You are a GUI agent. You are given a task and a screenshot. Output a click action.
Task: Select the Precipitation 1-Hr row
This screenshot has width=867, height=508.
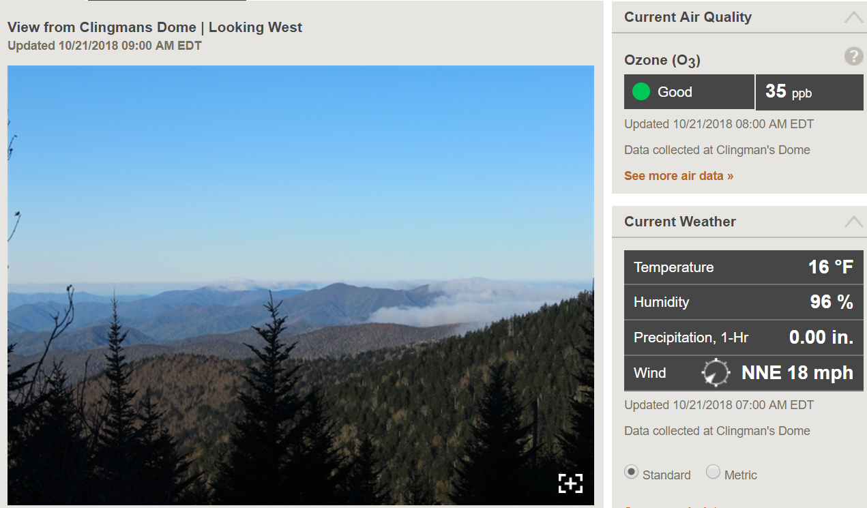tap(744, 338)
